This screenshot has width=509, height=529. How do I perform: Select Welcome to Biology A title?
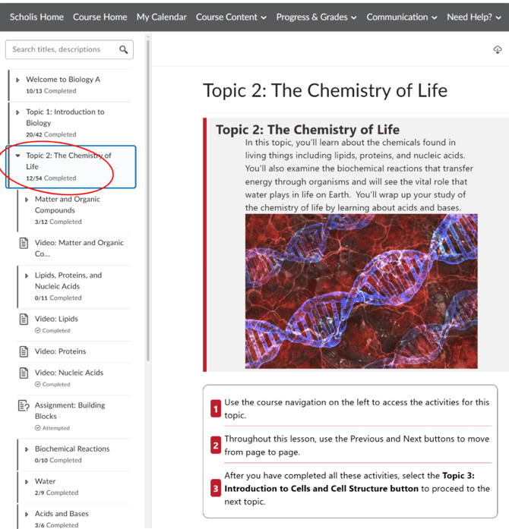click(x=63, y=79)
